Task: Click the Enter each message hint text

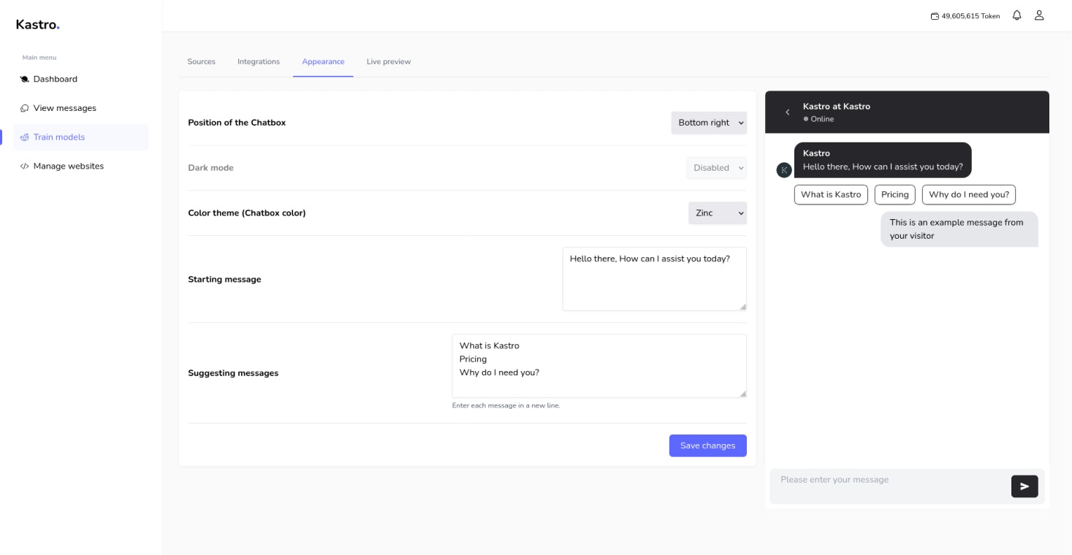Action: 506,405
